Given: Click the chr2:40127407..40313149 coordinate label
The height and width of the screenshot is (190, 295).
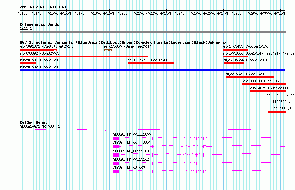Looking at the screenshot, I should click(43, 7).
